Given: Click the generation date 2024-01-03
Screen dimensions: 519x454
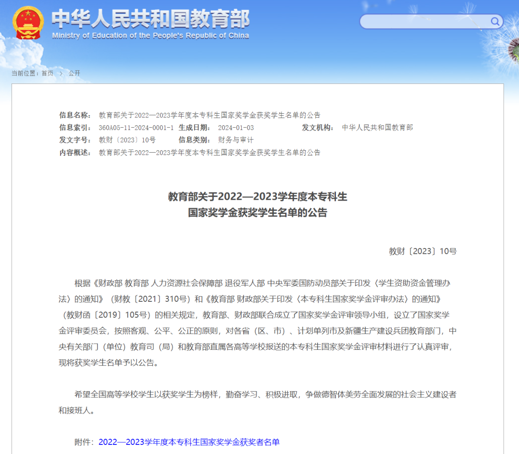Looking at the screenshot, I should [235, 128].
